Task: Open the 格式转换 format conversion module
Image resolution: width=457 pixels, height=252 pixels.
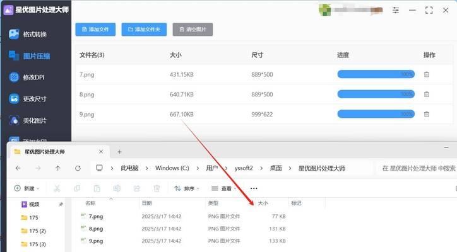Action: pos(28,35)
